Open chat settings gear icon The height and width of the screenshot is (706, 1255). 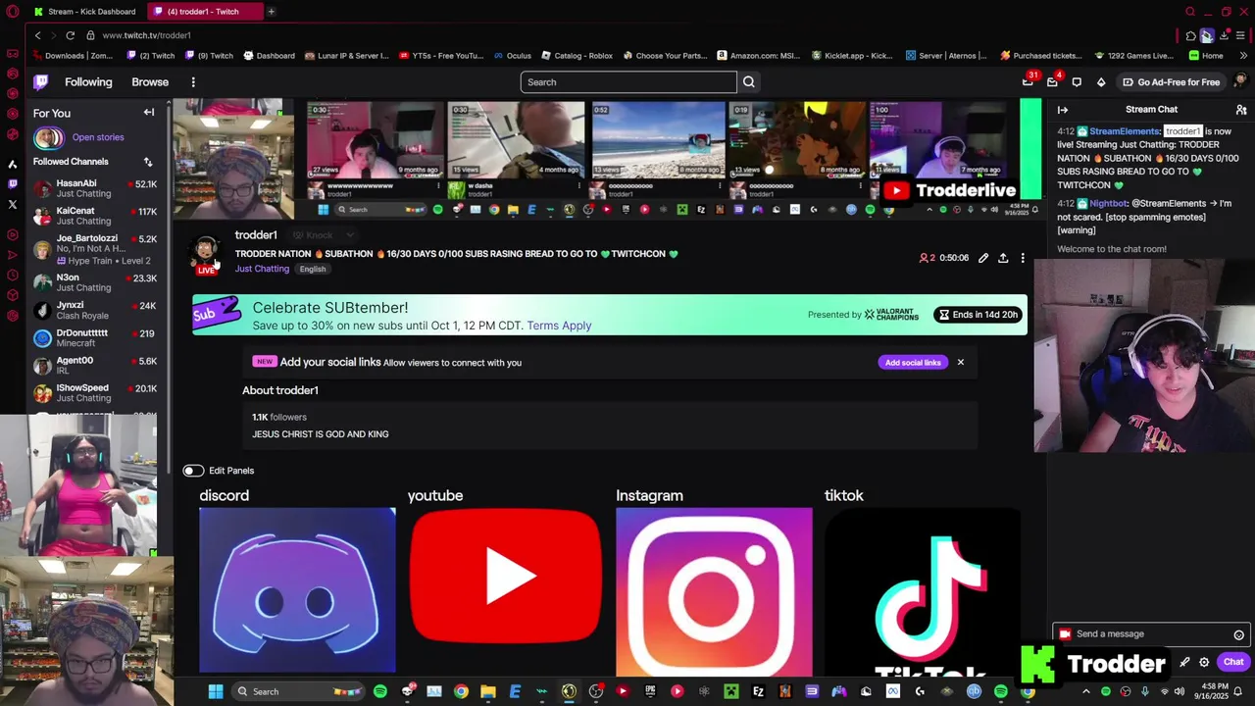1204,662
